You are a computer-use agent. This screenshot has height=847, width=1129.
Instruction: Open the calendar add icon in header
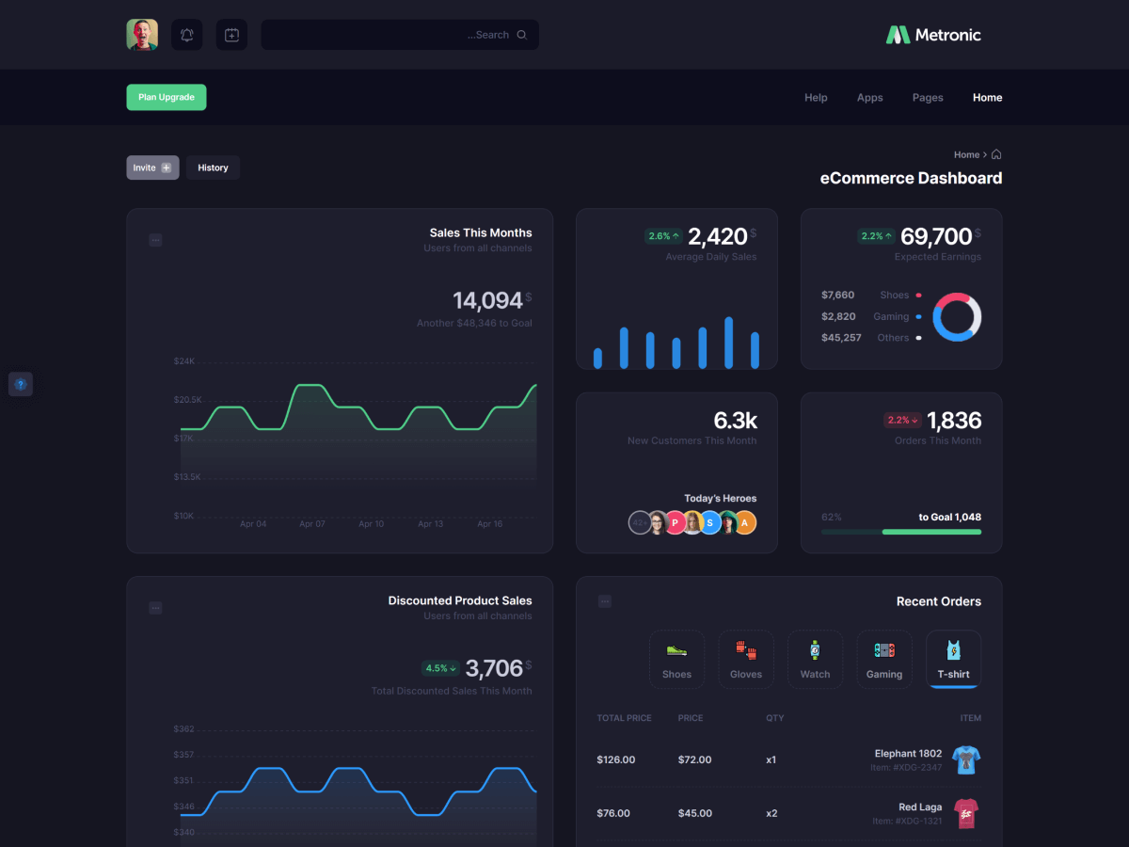click(x=231, y=35)
